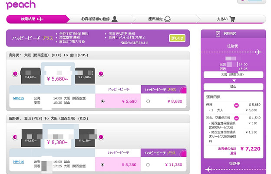Click the seat icon in 座席指定 step
This screenshot has height=174, width=271.
(168, 19)
